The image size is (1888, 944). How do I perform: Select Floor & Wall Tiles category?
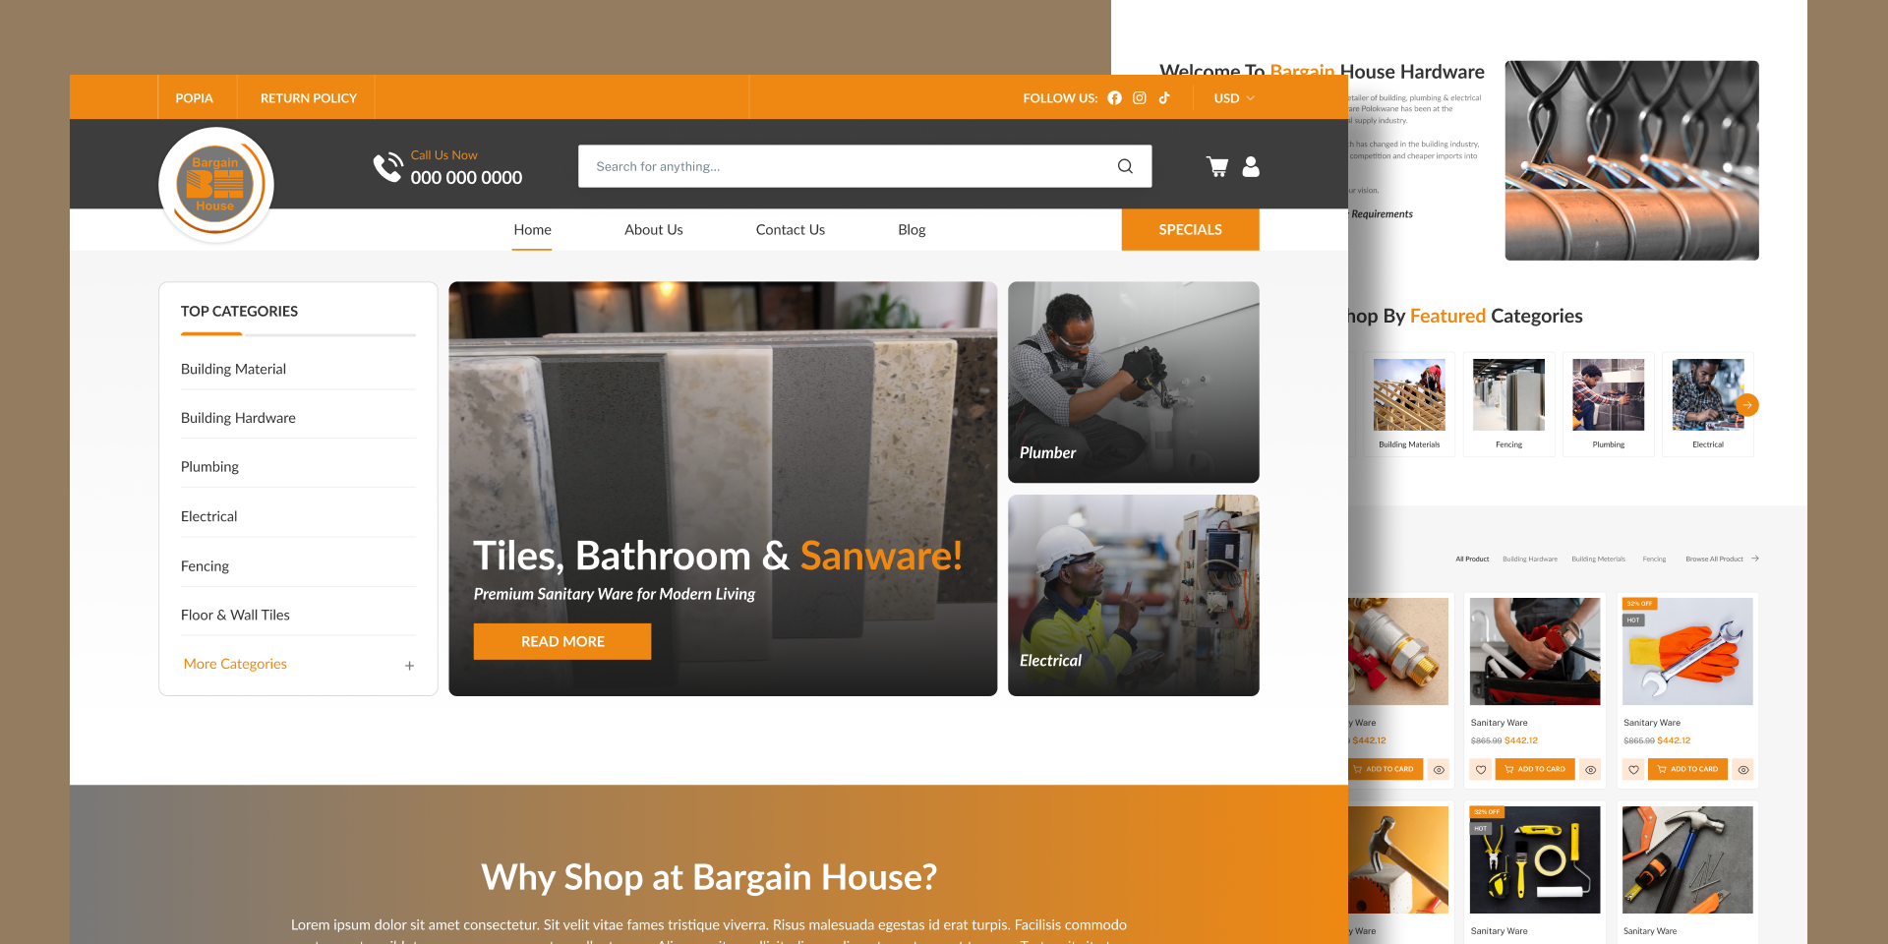[x=235, y=616]
